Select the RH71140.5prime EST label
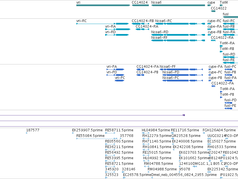Screen dimensions: 238x179 157,141
